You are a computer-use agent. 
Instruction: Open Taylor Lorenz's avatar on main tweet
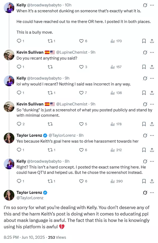pos(9,195)
